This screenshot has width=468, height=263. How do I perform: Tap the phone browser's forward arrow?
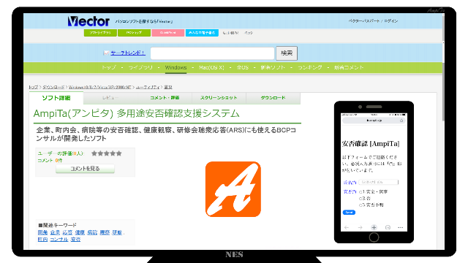pos(360,227)
